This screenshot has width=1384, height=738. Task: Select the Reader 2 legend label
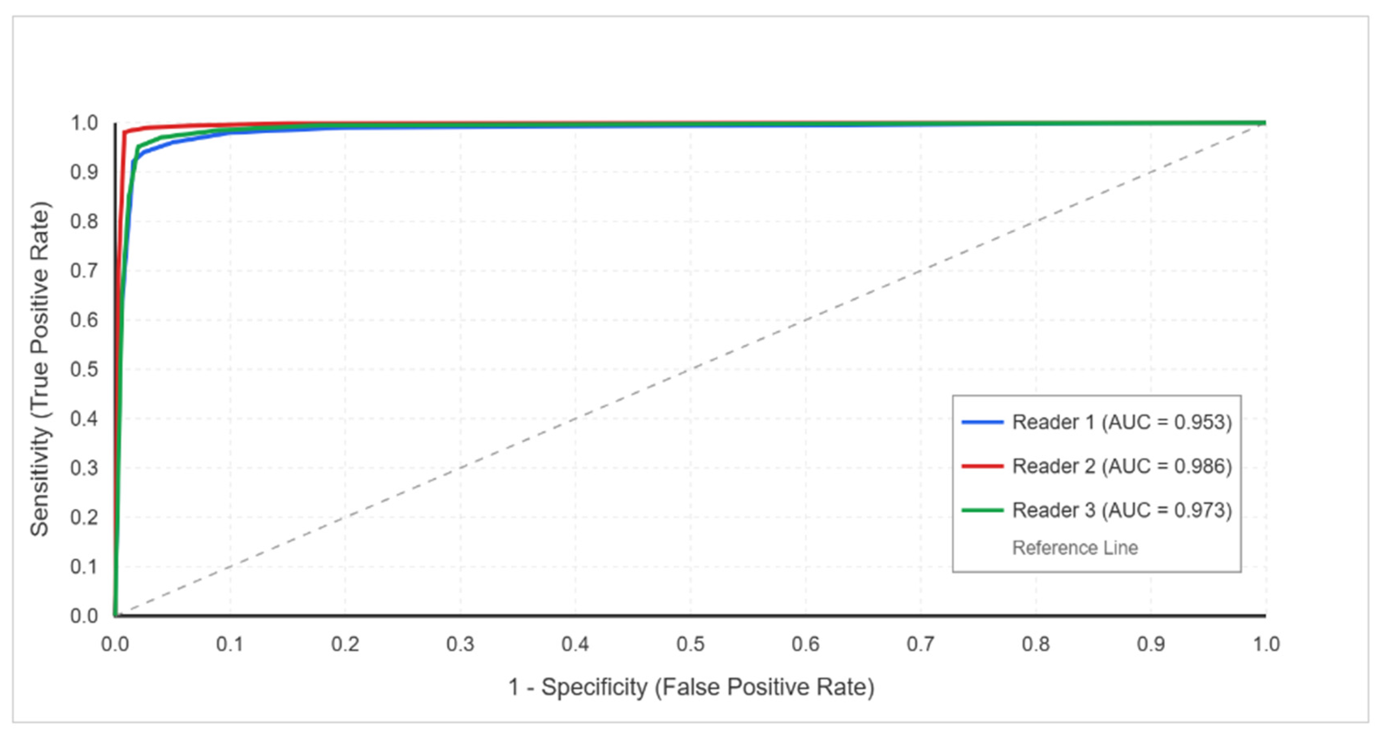click(1121, 466)
